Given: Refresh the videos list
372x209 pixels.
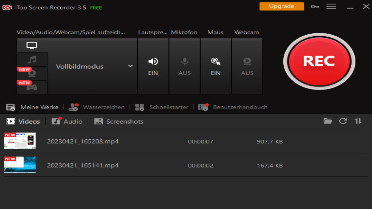Looking at the screenshot, I should tap(343, 121).
